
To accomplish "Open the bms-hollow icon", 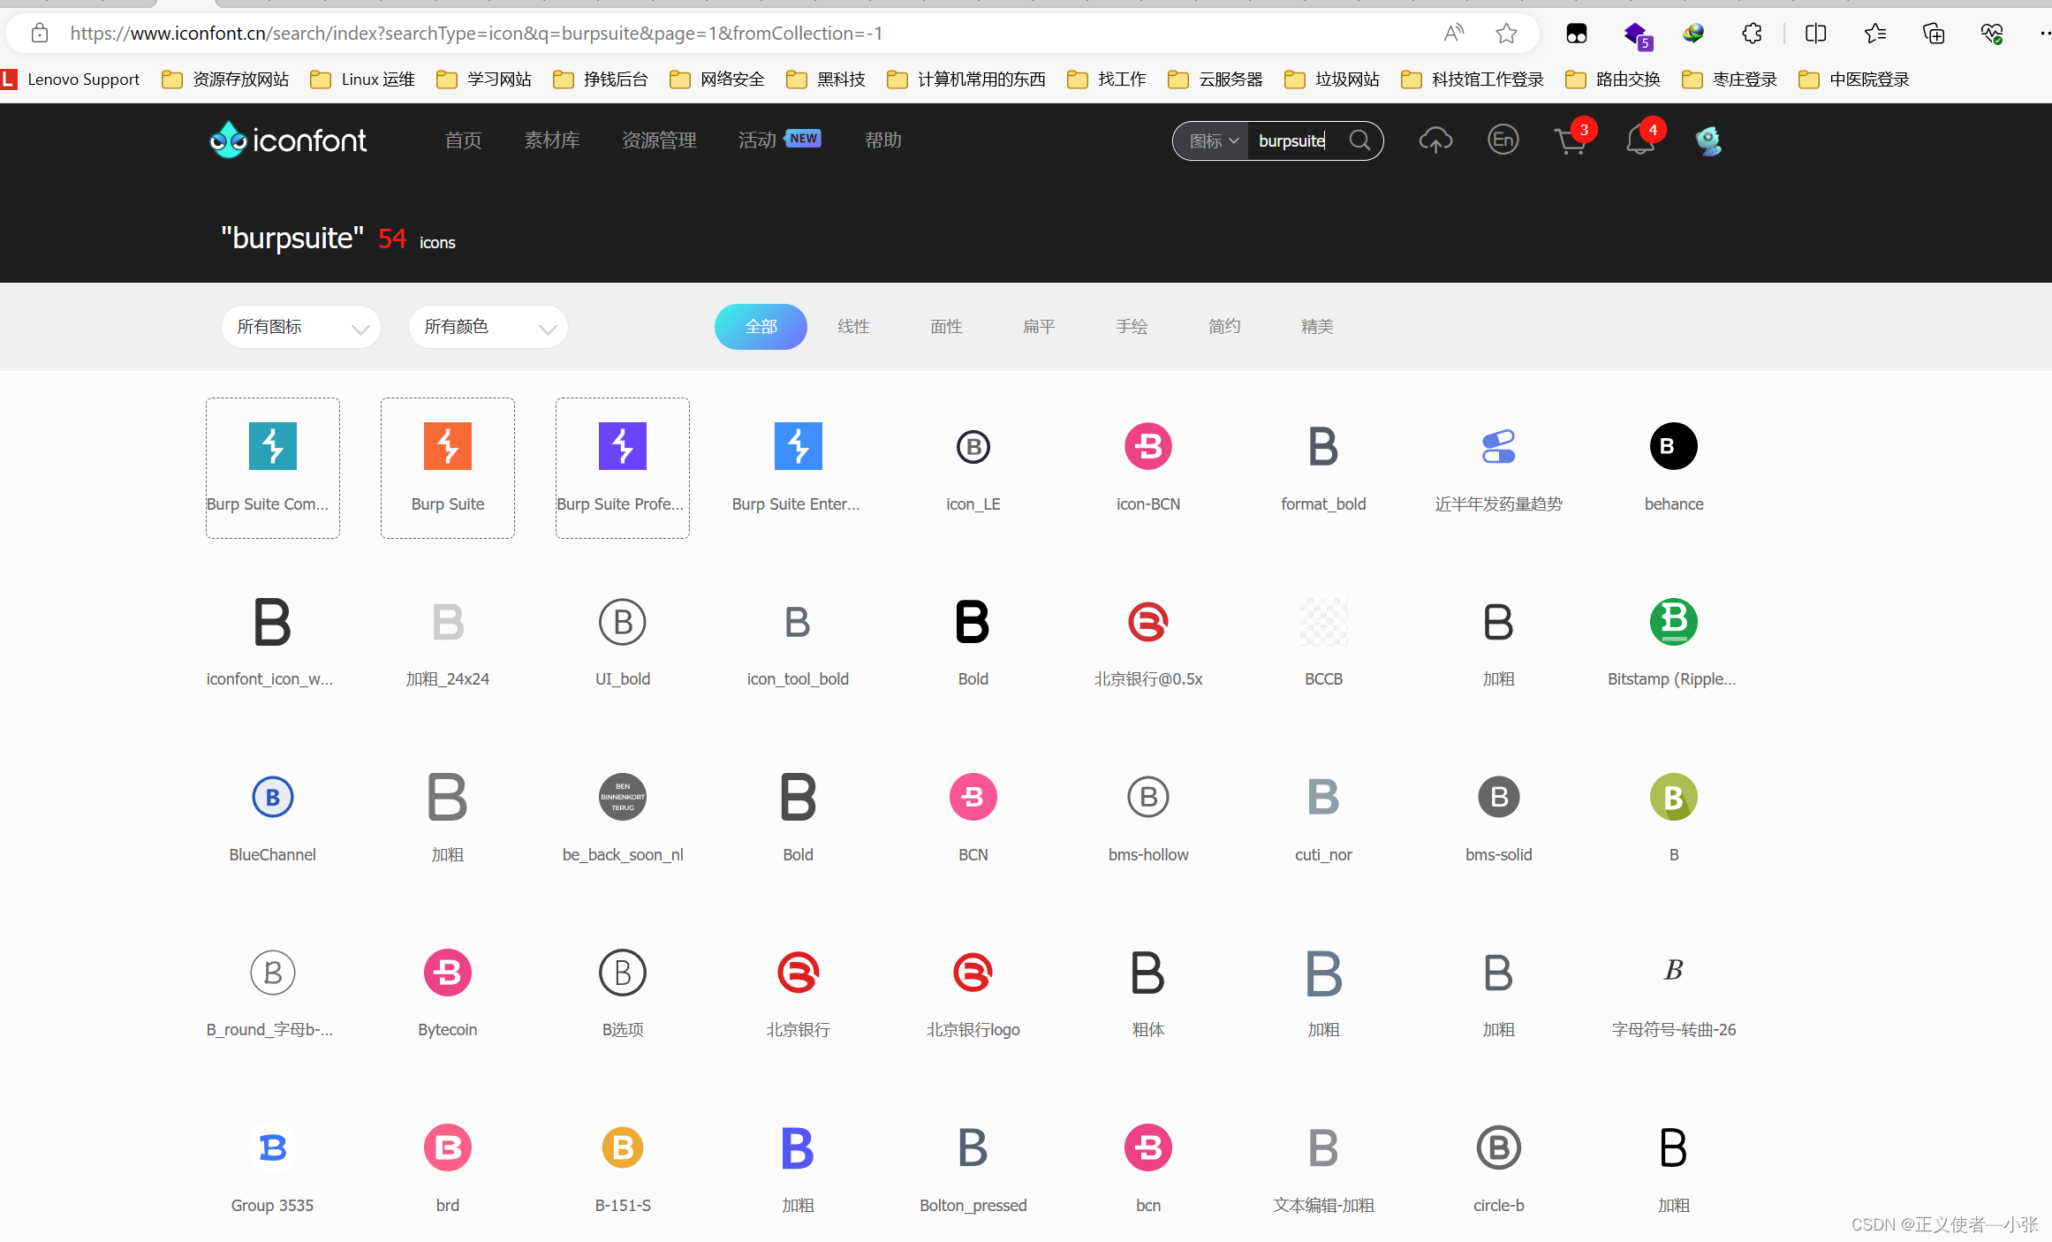I will (1148, 797).
